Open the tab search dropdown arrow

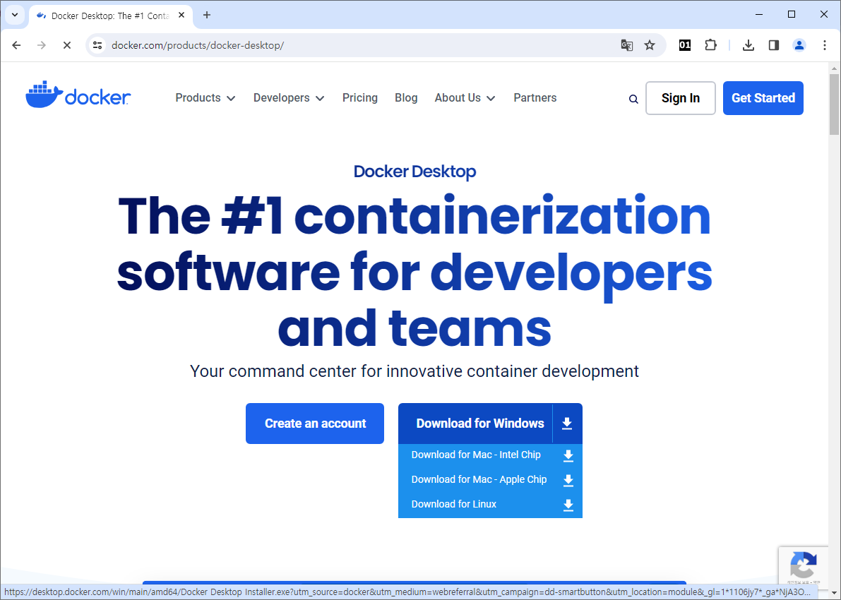[x=15, y=15]
